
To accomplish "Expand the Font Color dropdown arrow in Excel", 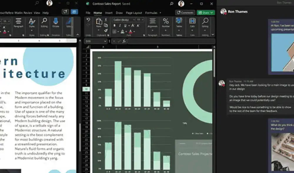I will coord(134,32).
